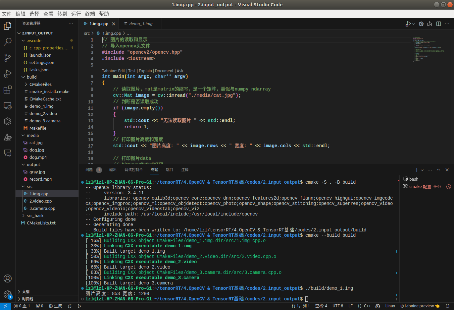The image size is (454, 310).
Task: Click the UTF-8 encoding status button
Action: click(338, 306)
